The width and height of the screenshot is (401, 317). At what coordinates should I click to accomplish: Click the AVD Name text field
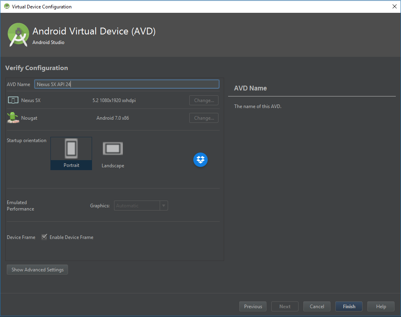click(127, 84)
